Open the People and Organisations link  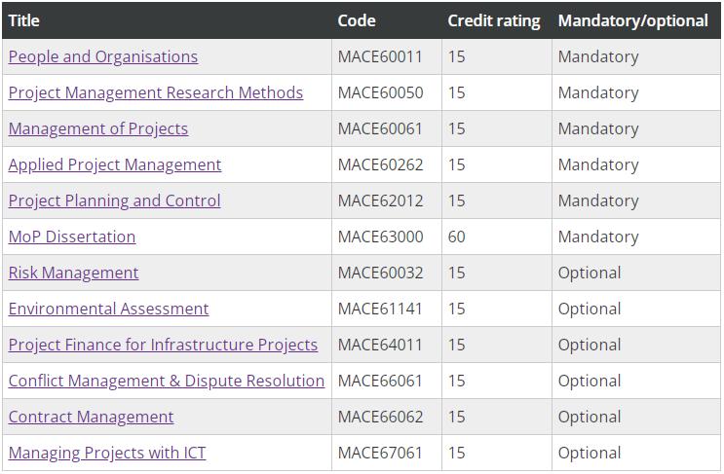pyautogui.click(x=102, y=56)
